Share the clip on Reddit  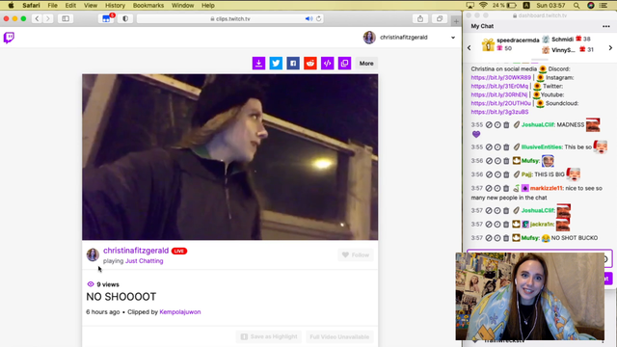click(x=310, y=64)
